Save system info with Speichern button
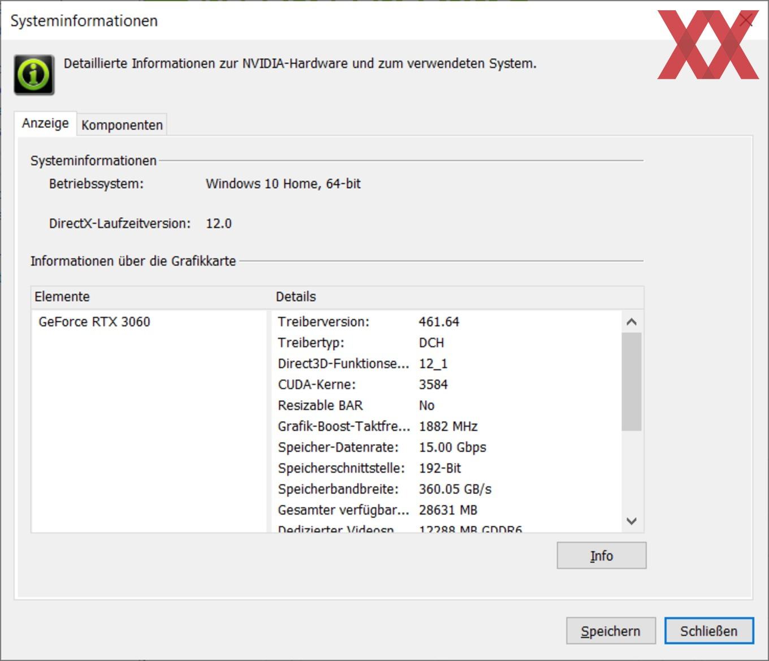Image resolution: width=769 pixels, height=661 pixels. point(611,631)
